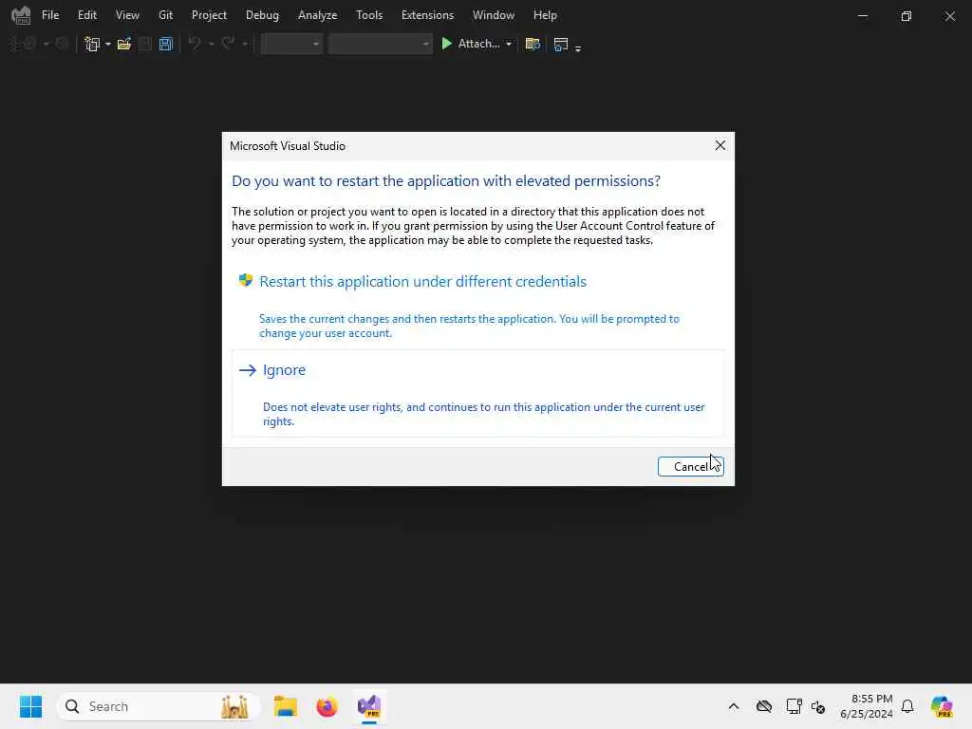Open the toolbar overflow options arrow
972x729 pixels.
point(578,47)
